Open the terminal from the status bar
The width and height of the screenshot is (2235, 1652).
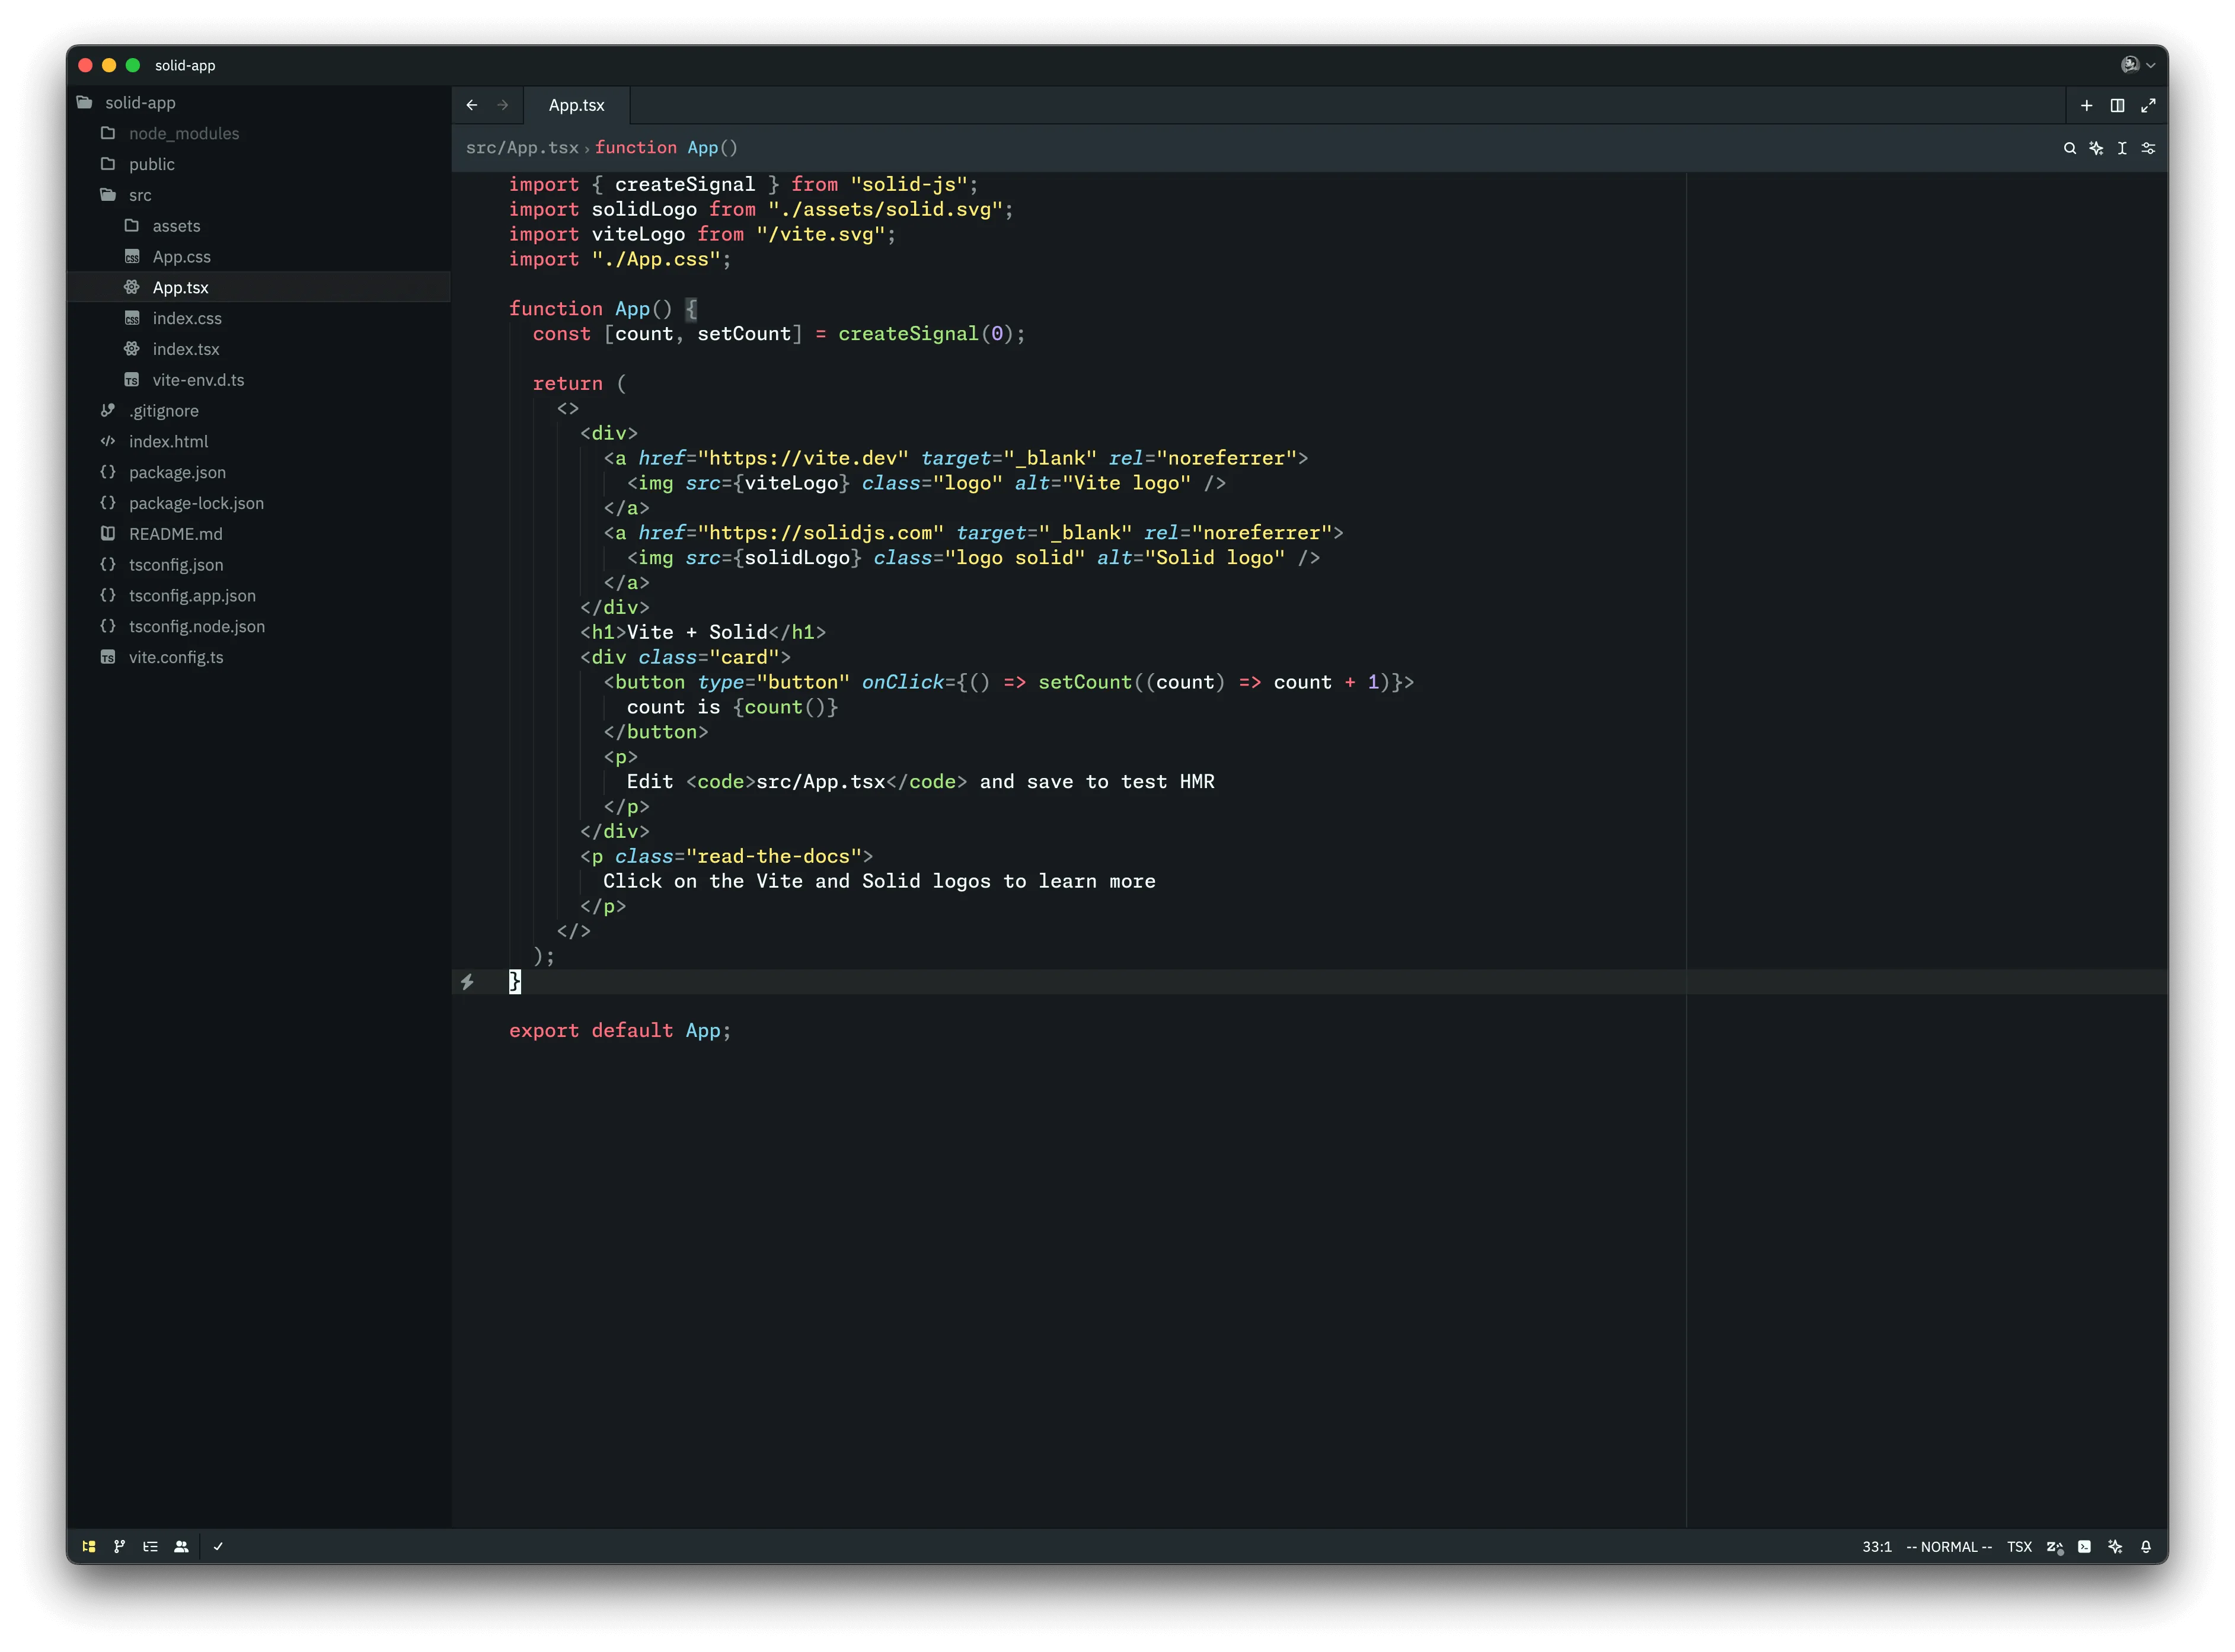coord(2085,1546)
